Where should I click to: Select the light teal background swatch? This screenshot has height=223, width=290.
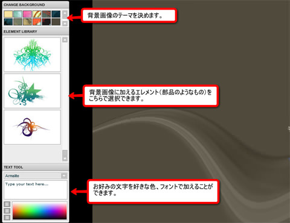[x=18, y=14]
